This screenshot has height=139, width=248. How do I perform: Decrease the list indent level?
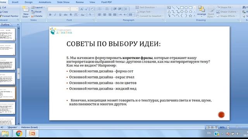tap(115, 9)
